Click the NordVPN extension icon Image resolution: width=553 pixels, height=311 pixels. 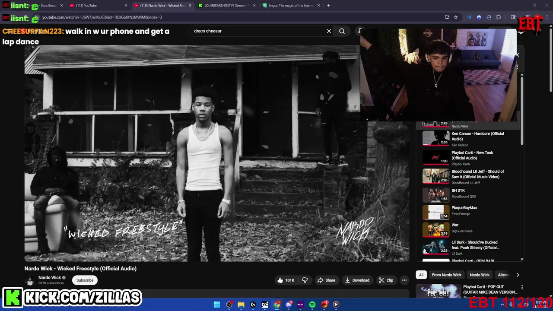[x=479, y=17]
